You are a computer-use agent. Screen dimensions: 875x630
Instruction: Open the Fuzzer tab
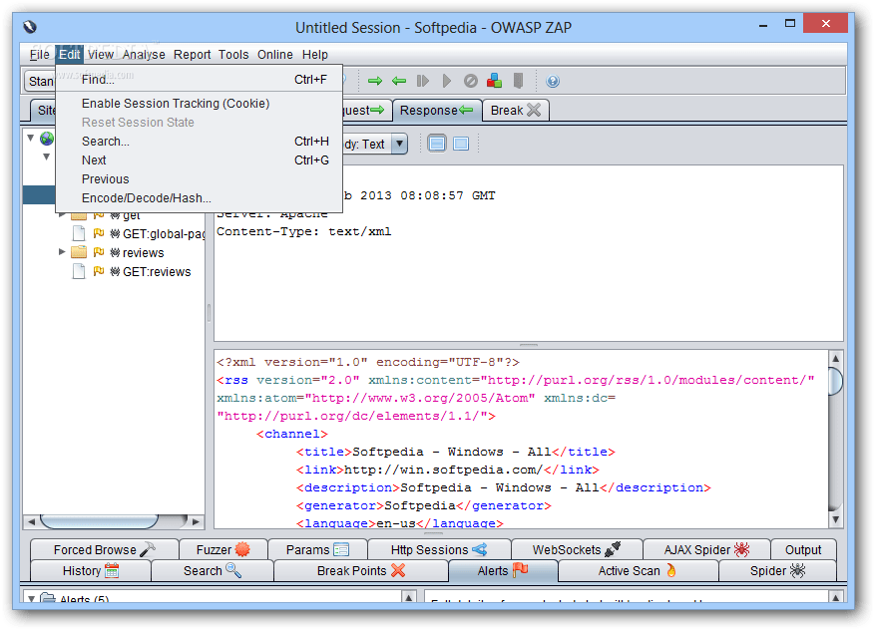click(x=223, y=549)
